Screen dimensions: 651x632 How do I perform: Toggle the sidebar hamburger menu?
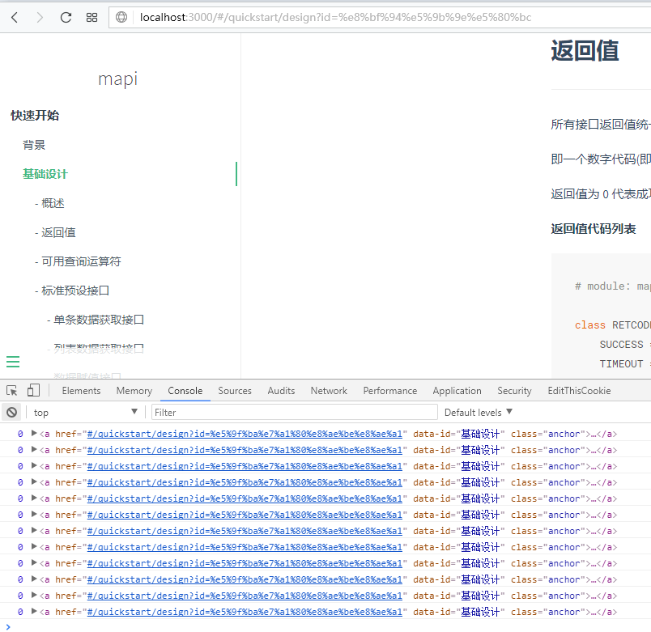coord(13,362)
